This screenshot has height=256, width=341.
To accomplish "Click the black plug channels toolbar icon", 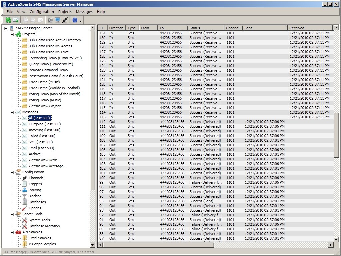I will (65, 20).
